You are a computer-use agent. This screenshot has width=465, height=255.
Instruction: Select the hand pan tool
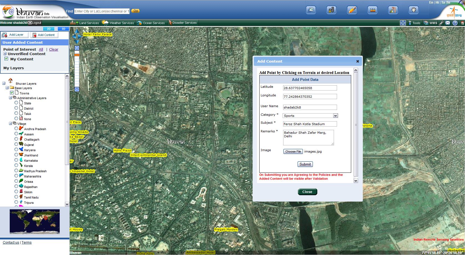click(414, 10)
